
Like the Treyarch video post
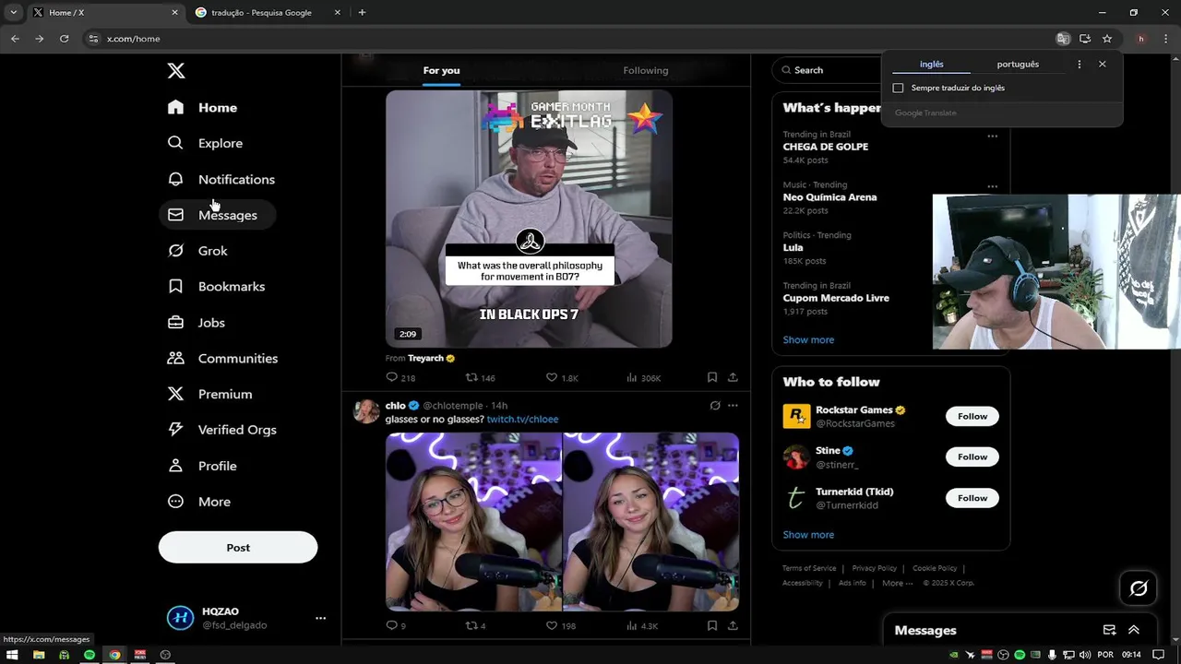(x=562, y=377)
